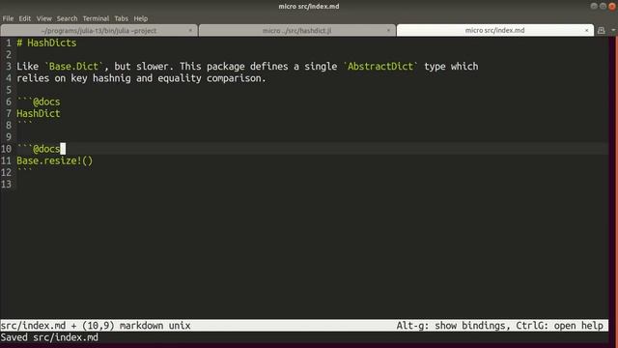Close the micro src/index.md tab
618x348 pixels.
[586, 30]
